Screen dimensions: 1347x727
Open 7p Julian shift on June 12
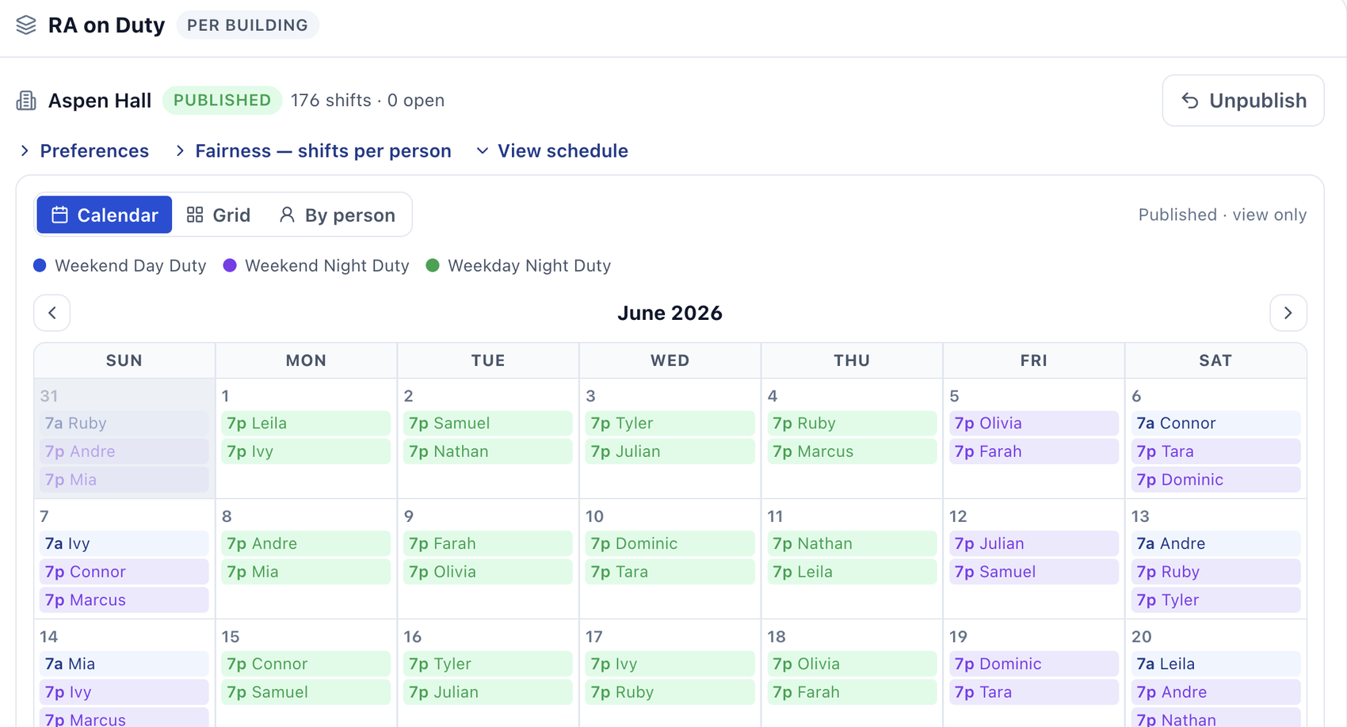pyautogui.click(x=1034, y=543)
